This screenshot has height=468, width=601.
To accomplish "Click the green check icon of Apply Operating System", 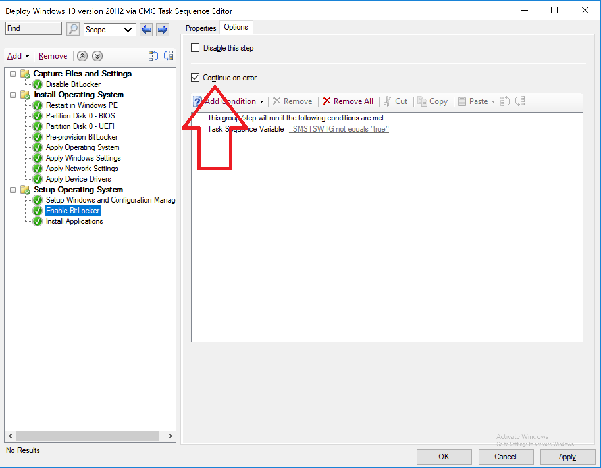I will (38, 147).
